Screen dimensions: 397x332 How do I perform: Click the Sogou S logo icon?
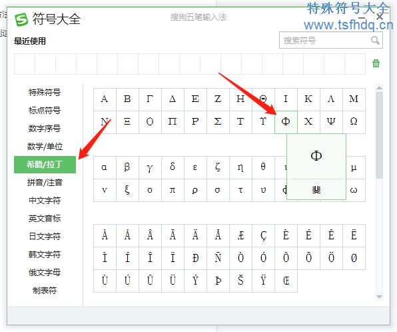pyautogui.click(x=21, y=19)
